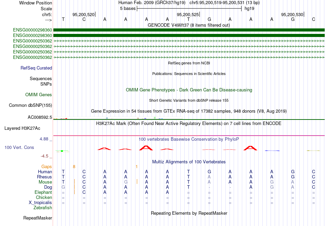This screenshot has width=325, height=226.
Task: Open Publications: Sequences in Scientific Articles title
Action: 189,74
